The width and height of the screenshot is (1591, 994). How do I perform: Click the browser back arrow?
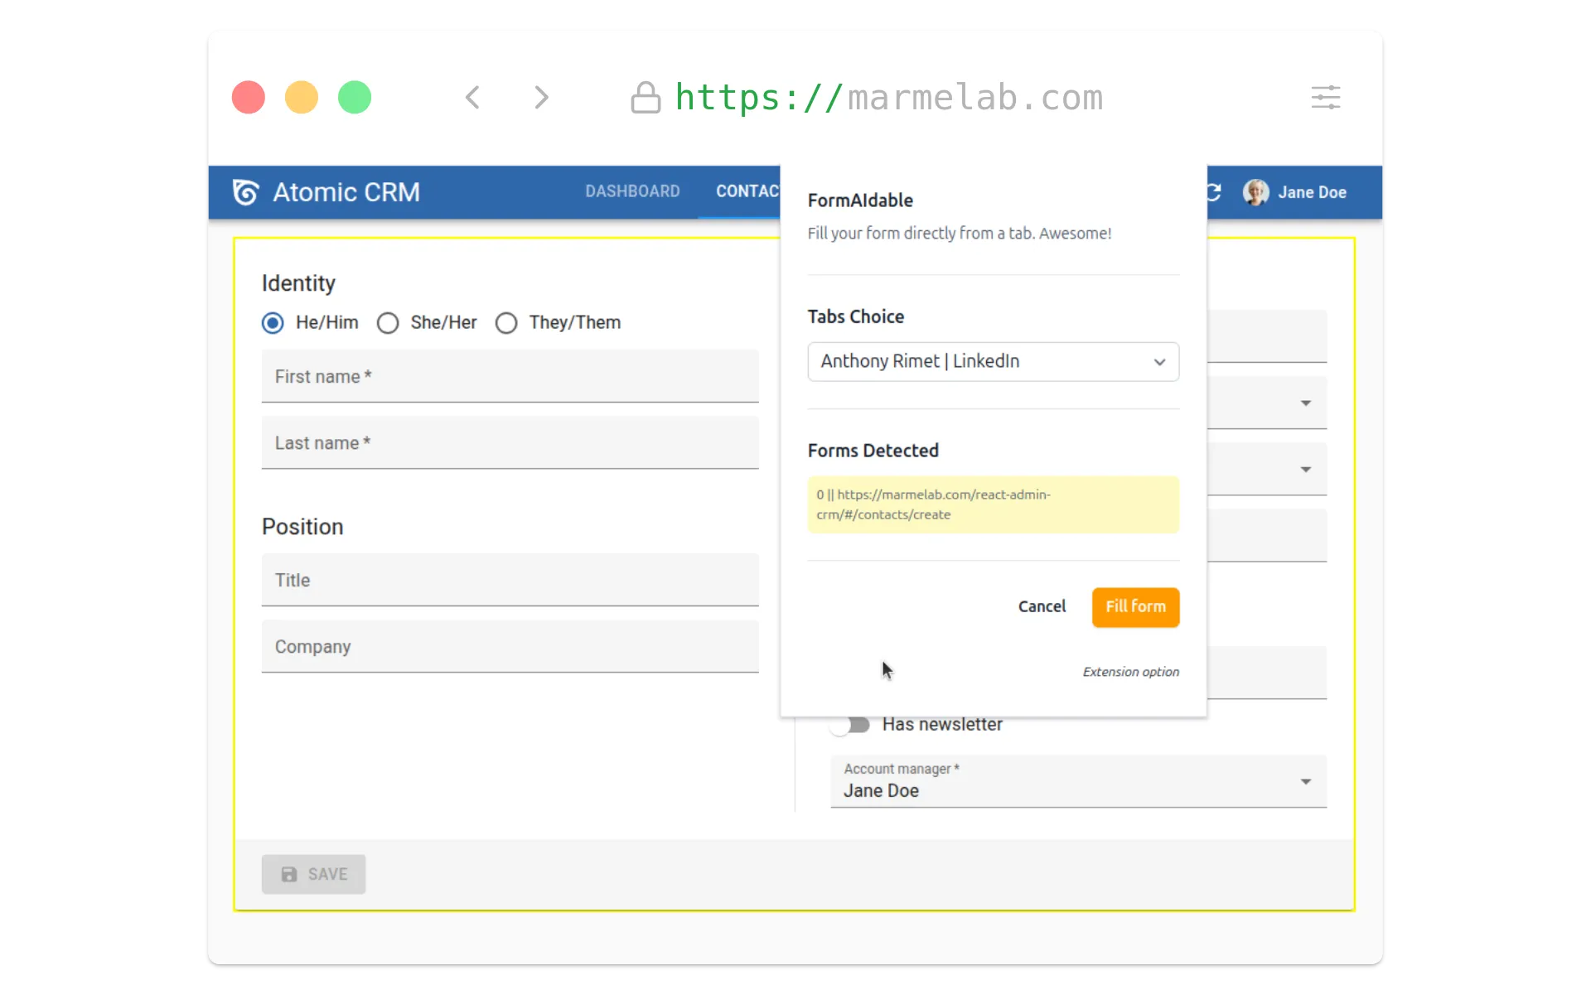pos(473,98)
